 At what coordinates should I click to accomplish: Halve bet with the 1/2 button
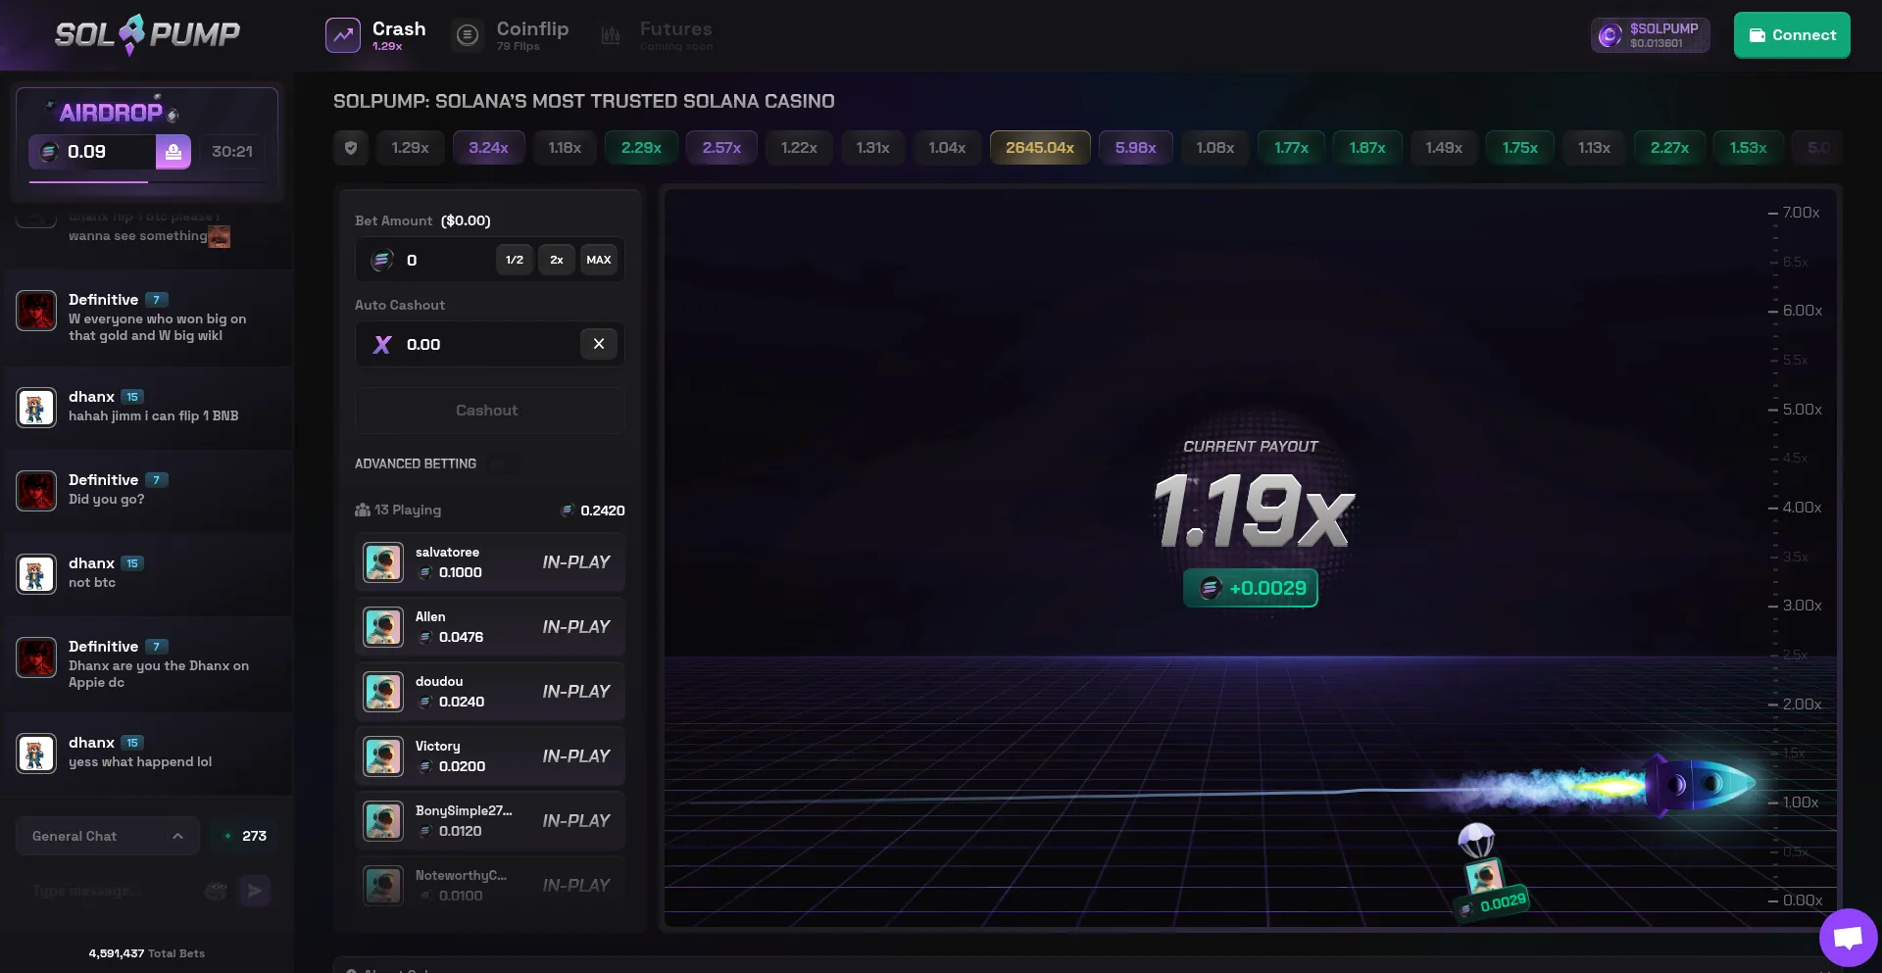(x=515, y=260)
